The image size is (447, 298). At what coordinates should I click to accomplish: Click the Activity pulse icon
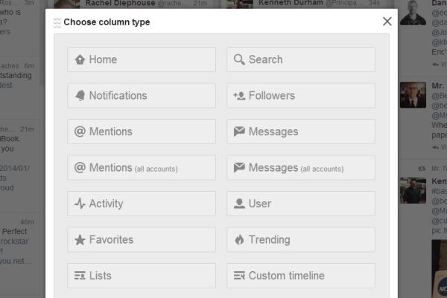click(80, 204)
